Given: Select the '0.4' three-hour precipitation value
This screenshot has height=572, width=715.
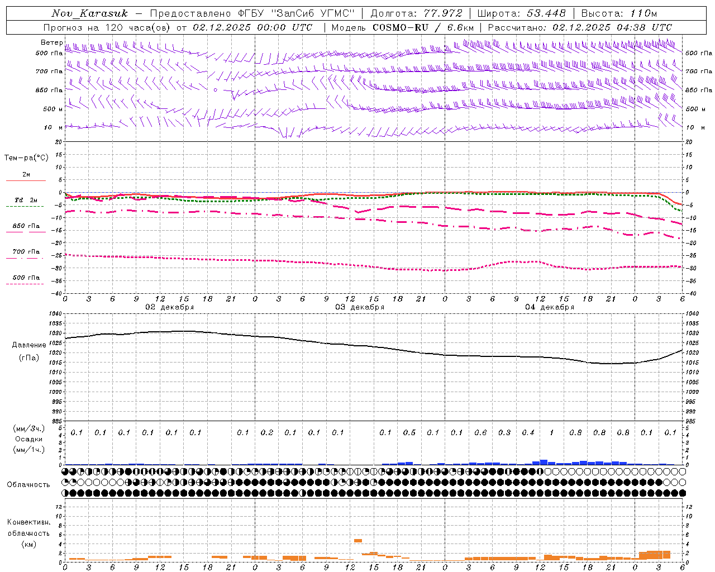Looking at the screenshot, I should coord(528,433).
